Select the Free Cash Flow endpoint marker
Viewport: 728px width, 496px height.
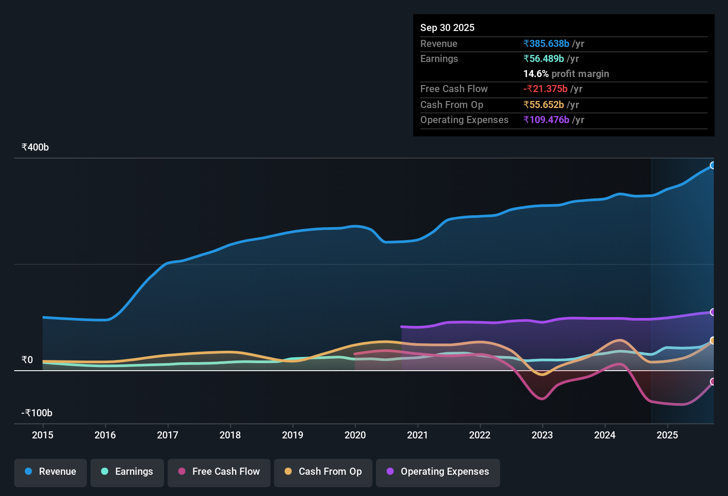[713, 381]
